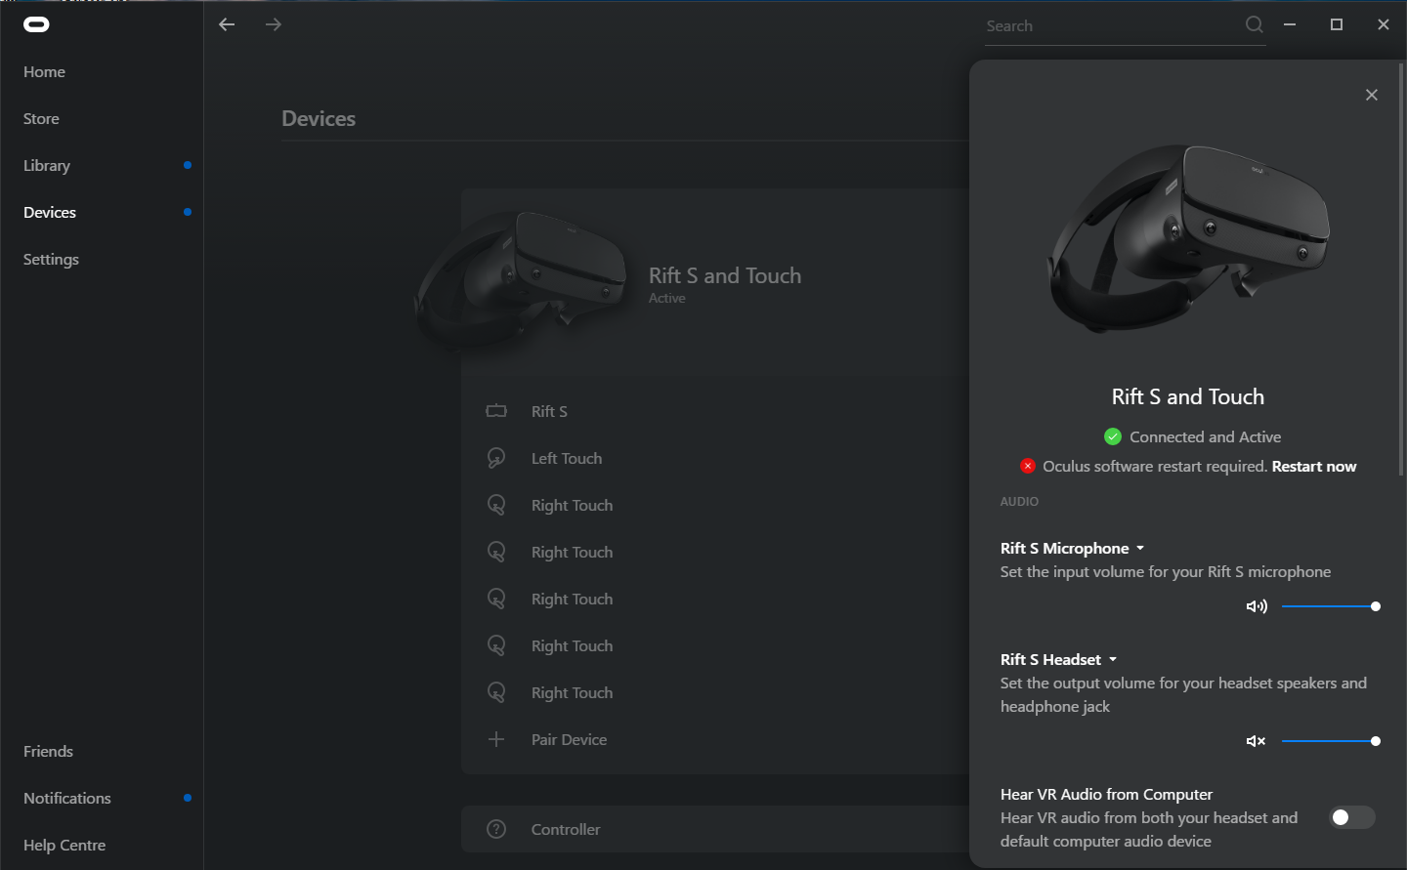Click the microphone volume speaker icon

[1257, 606]
